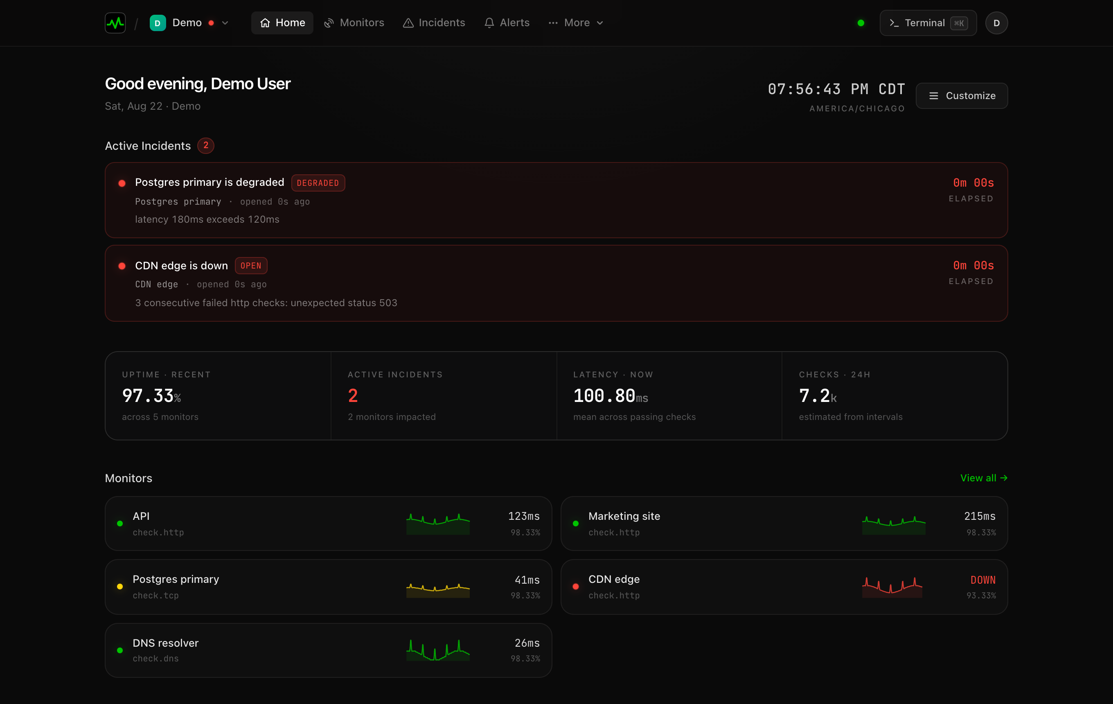Click the red alert dot beside Demo
This screenshot has height=704, width=1113.
point(211,23)
